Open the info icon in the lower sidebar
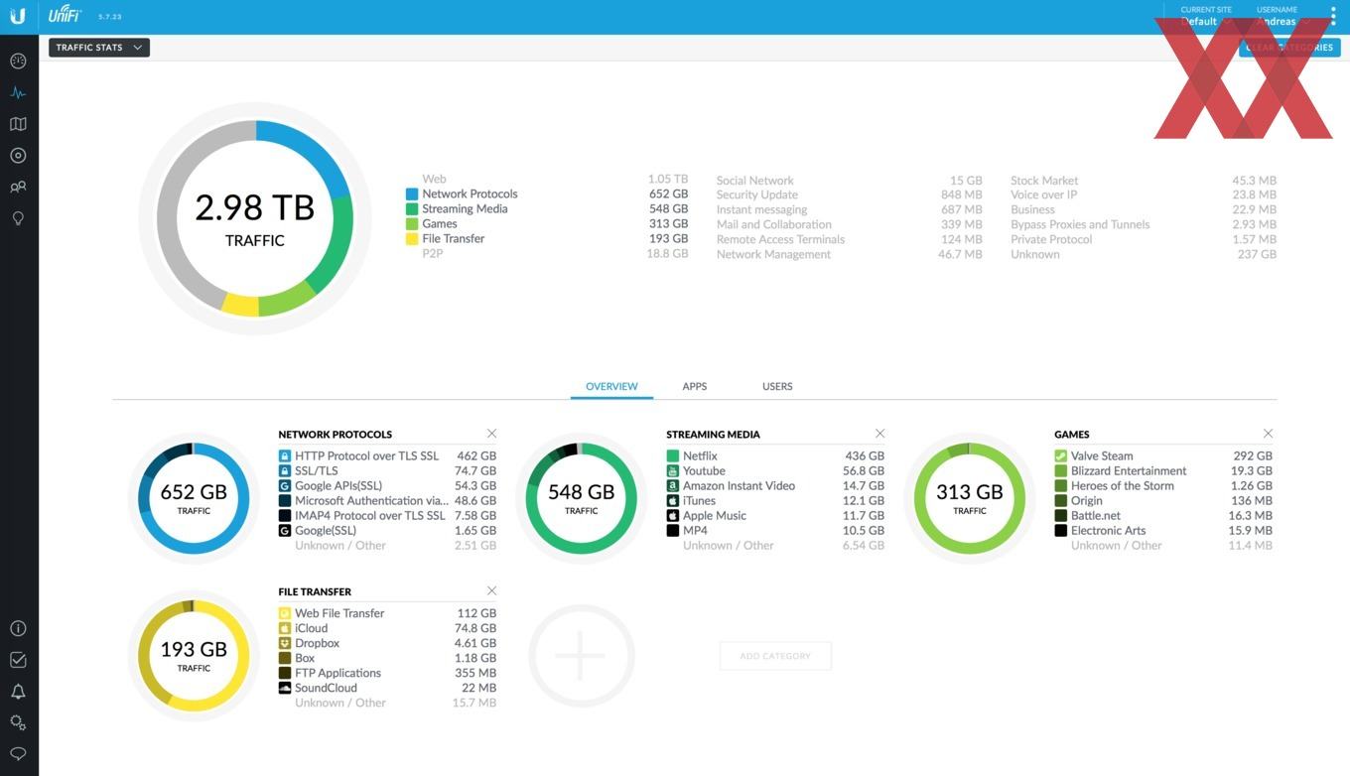 [18, 628]
